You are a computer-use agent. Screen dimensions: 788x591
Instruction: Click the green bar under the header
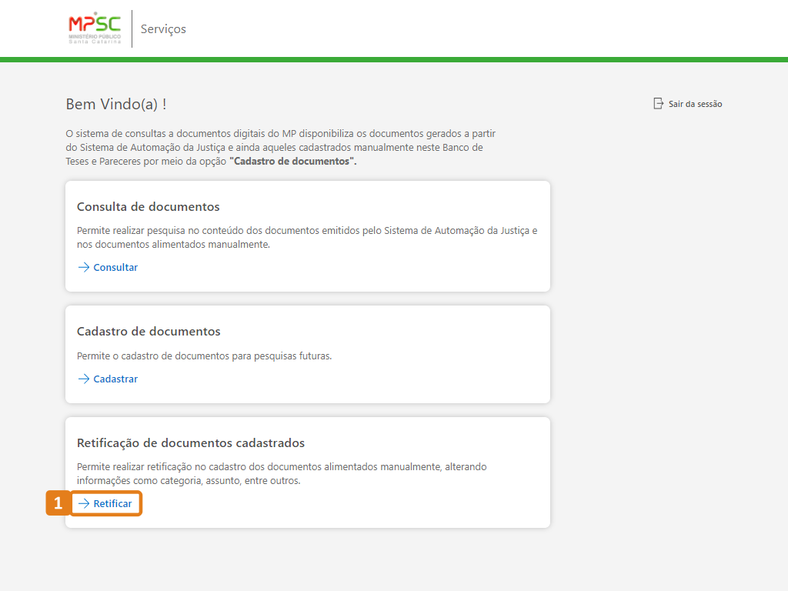(394, 59)
